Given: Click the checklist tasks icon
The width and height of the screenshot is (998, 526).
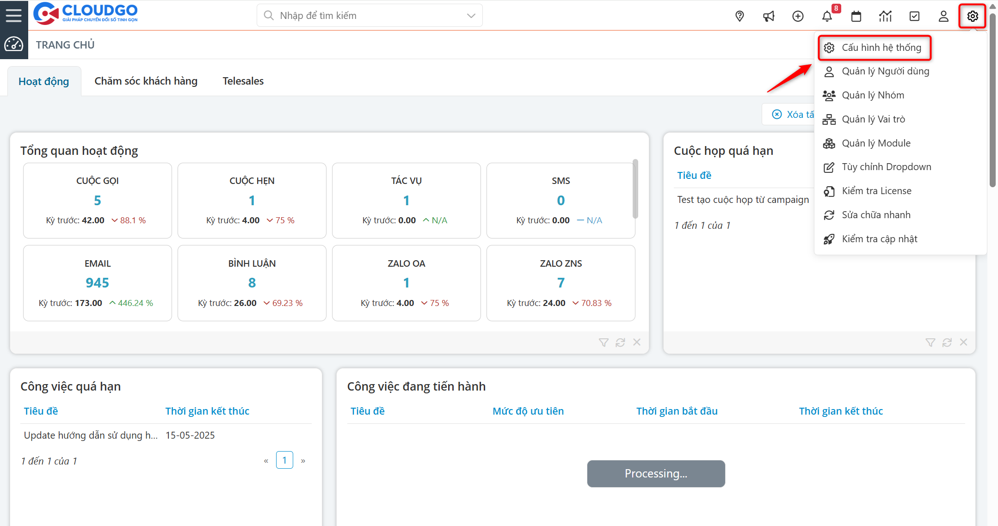Looking at the screenshot, I should point(914,16).
